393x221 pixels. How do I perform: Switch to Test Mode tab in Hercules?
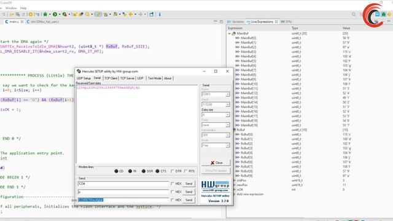(x=154, y=79)
